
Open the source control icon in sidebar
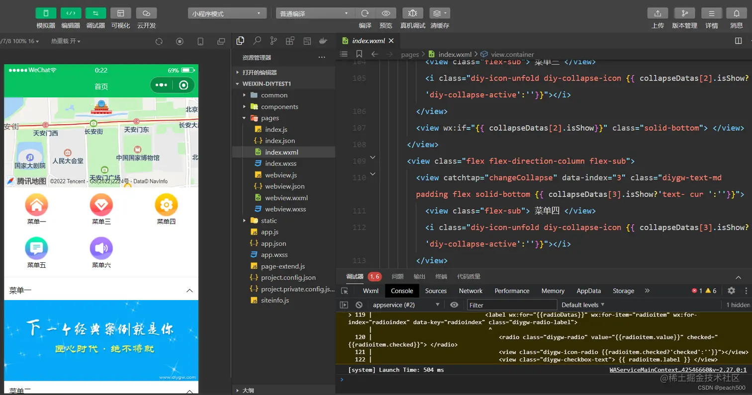tap(274, 41)
